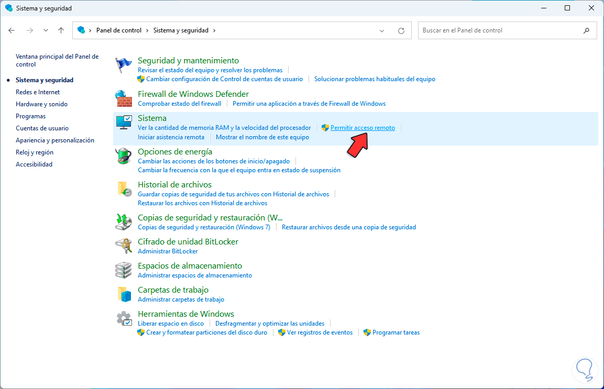Viewport: 604px width, 389px height.
Task: Open the Herramientas de Windows heading
Action: tap(186, 314)
